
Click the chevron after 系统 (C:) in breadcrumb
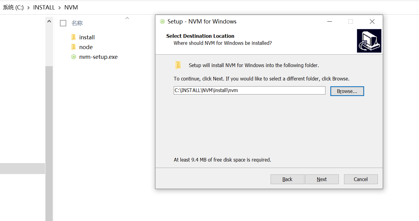coord(29,8)
